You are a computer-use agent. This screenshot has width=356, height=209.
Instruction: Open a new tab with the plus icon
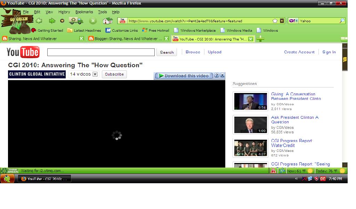click(x=260, y=39)
